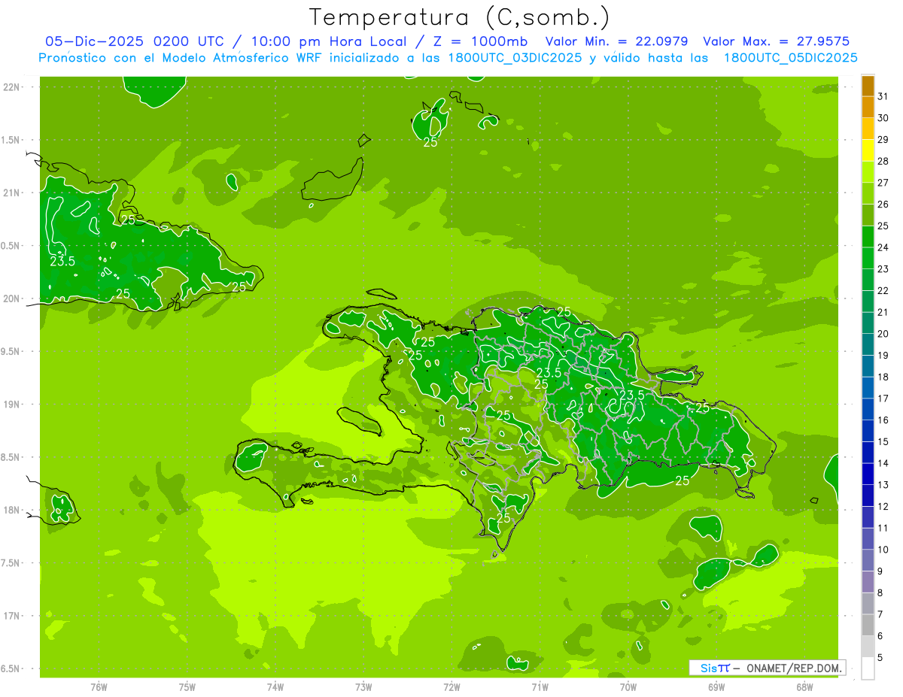Click the '69W' longitude label
This screenshot has width=903, height=697.
click(x=716, y=686)
